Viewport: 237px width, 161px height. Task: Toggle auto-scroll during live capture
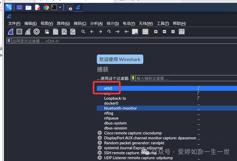tap(135, 32)
